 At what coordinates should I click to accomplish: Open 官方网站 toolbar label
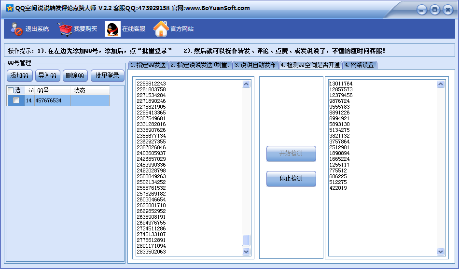[182, 28]
